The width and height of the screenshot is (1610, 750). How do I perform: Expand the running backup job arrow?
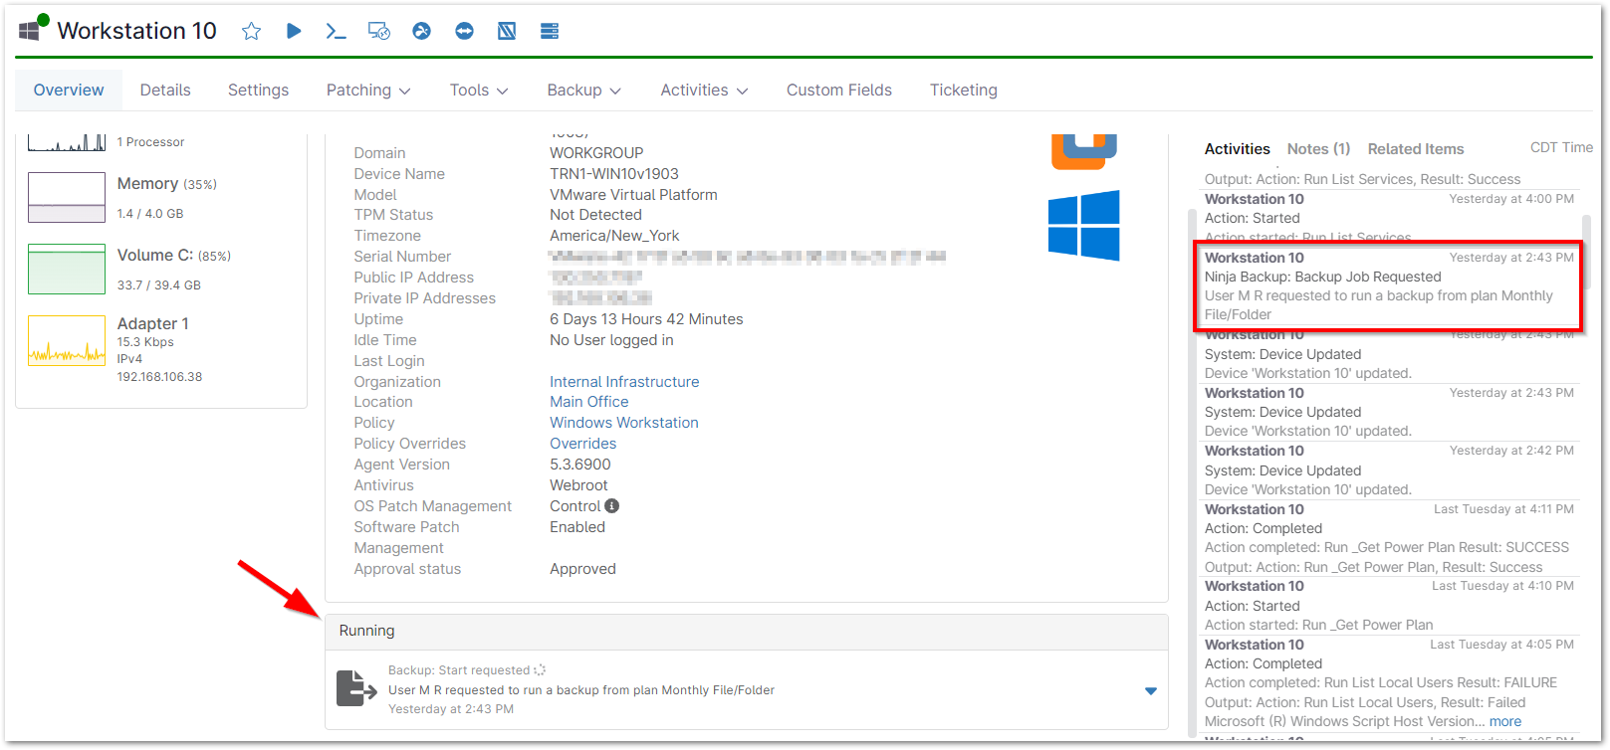point(1150,691)
